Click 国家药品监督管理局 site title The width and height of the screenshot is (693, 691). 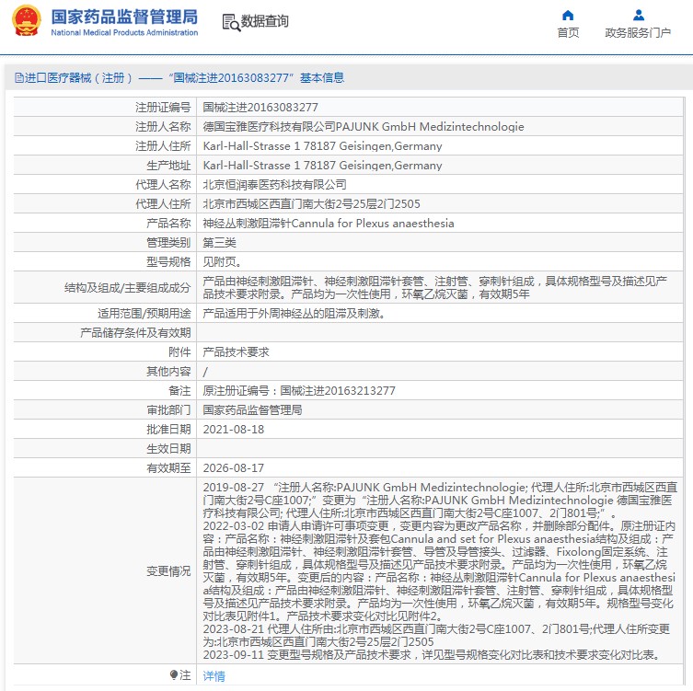tap(124, 17)
